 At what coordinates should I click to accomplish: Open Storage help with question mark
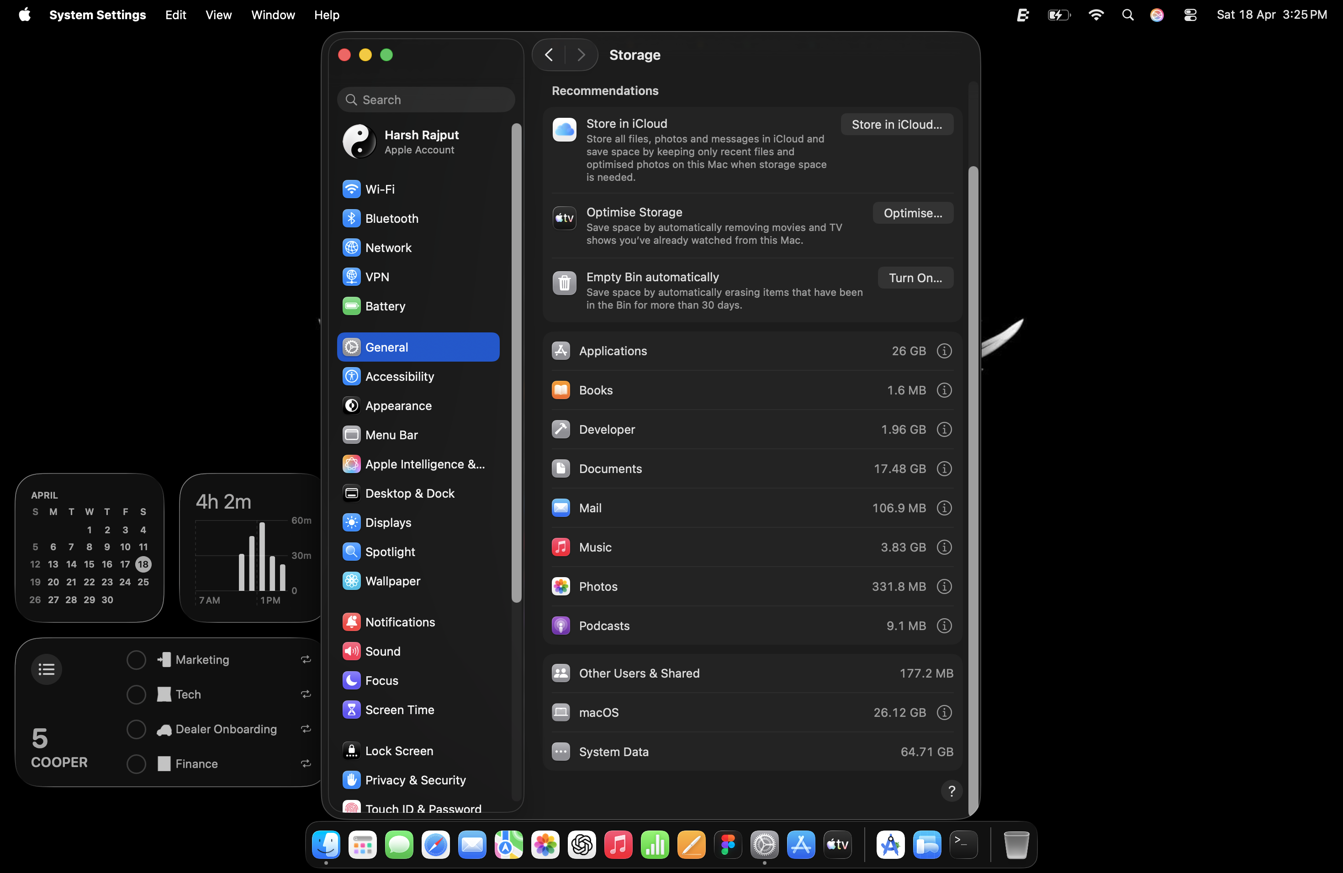952,791
